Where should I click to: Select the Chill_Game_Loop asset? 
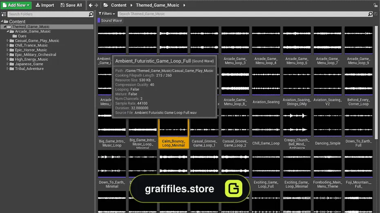point(266,128)
